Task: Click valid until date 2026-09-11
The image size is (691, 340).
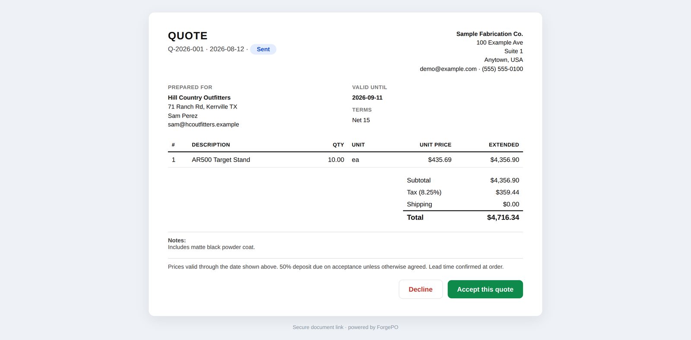Action: 367,97
